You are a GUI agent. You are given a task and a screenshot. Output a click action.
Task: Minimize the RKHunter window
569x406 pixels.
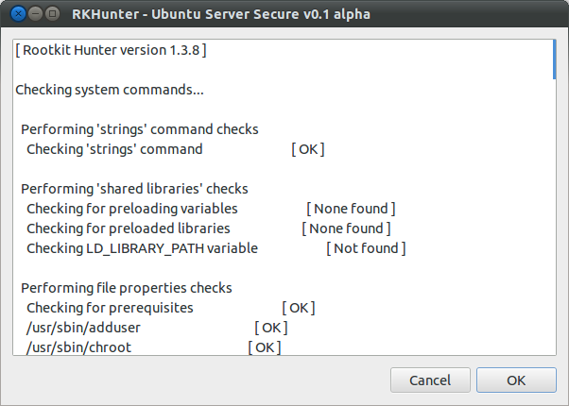tap(36, 14)
